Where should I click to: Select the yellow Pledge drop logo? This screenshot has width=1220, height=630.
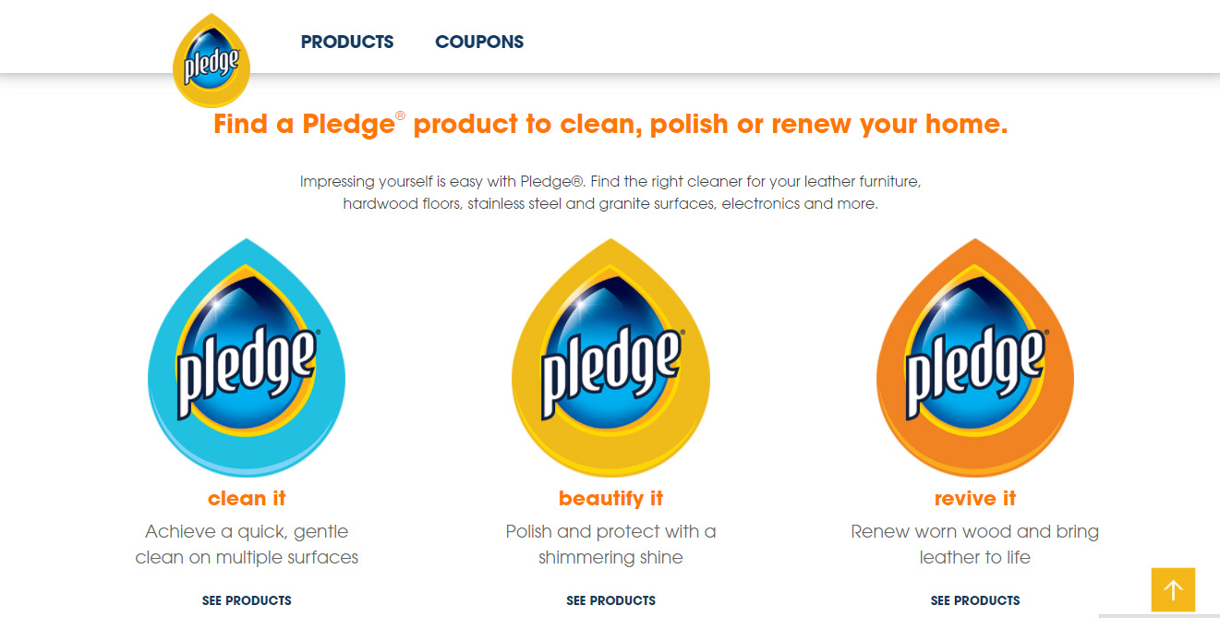[610, 357]
